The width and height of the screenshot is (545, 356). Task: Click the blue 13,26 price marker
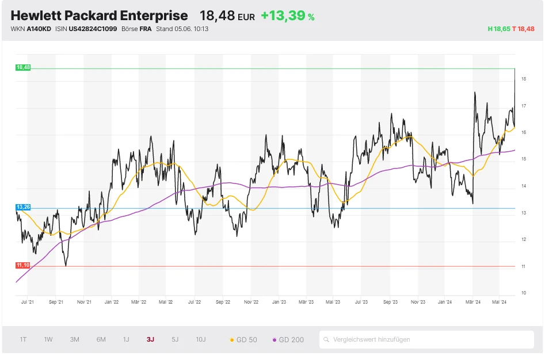(23, 207)
